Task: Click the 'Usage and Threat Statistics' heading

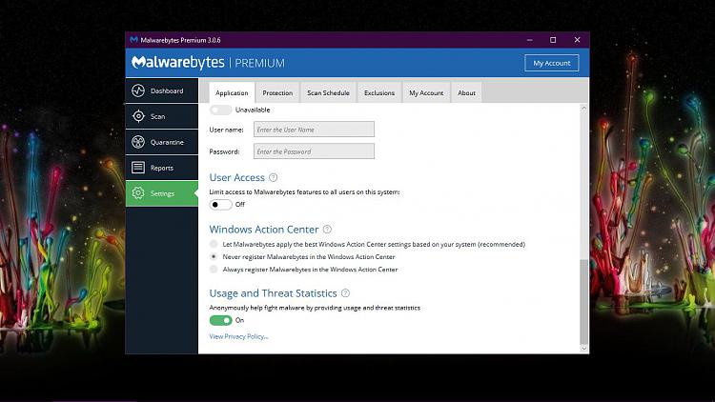Action: 274,293
